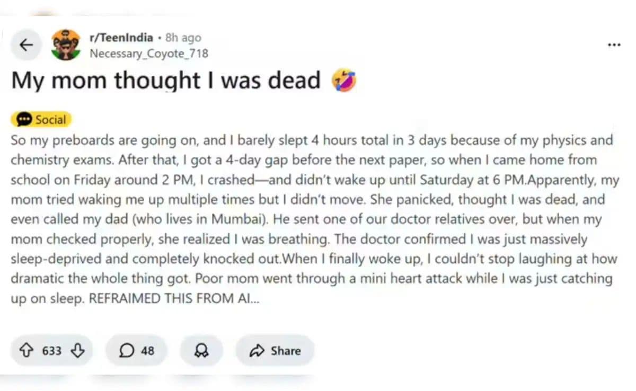
Task: Click the speech bubble icon in the Social flair
Action: click(x=24, y=120)
